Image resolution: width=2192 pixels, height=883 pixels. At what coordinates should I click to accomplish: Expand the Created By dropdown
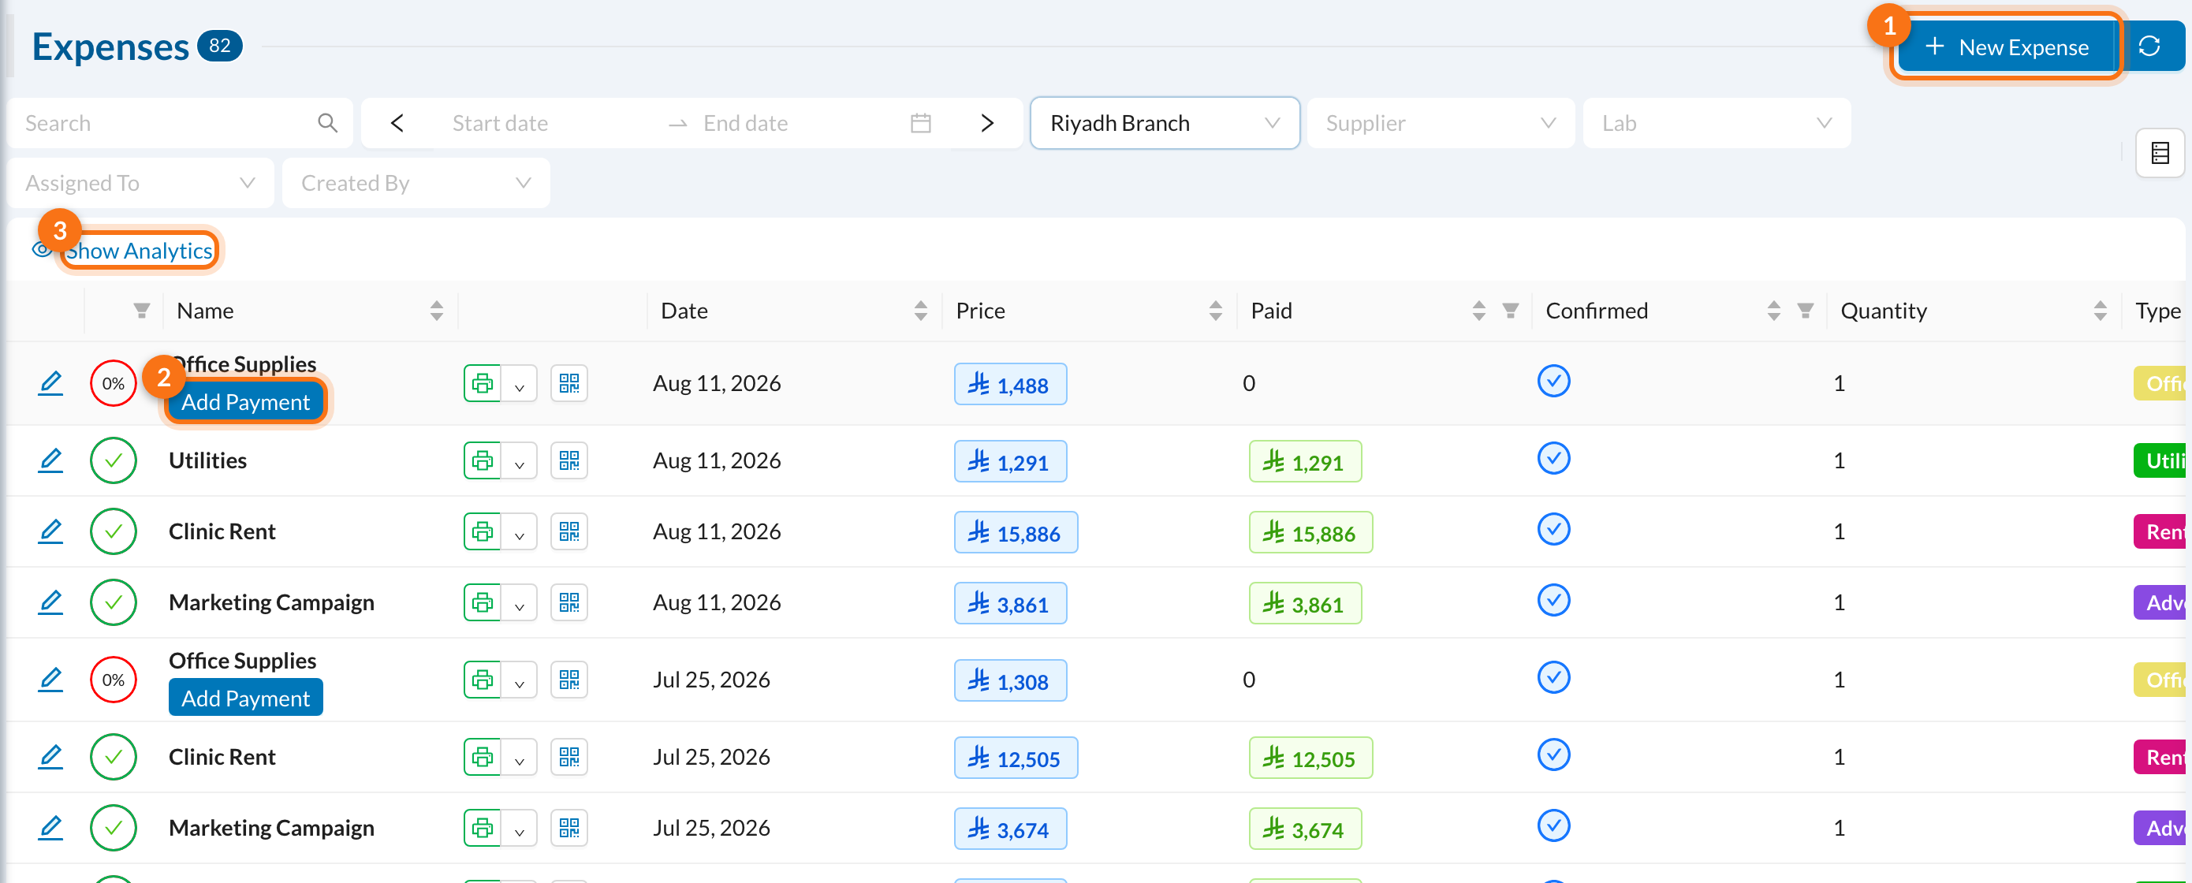tap(416, 183)
